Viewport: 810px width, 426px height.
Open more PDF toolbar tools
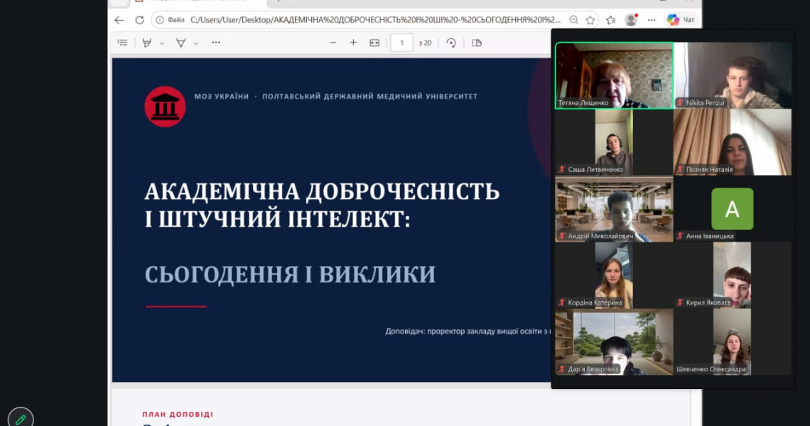[x=216, y=43]
